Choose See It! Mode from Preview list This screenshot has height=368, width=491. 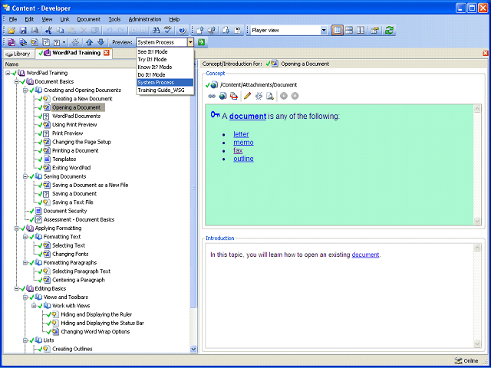pyautogui.click(x=165, y=52)
